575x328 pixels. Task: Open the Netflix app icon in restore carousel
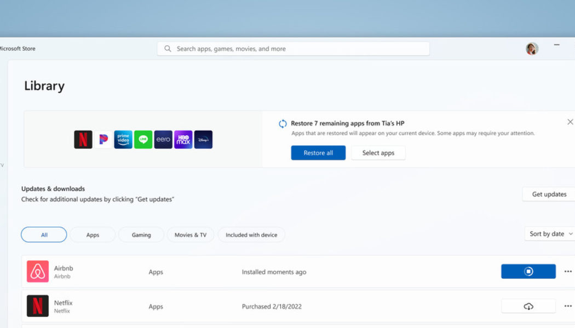(83, 139)
